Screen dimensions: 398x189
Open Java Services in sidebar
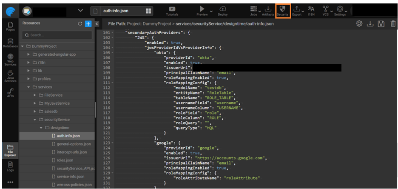point(10,76)
